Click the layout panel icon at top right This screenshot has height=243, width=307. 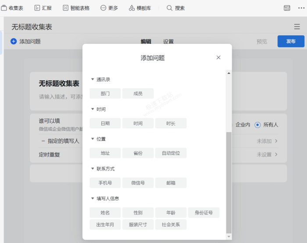pos(287,8)
